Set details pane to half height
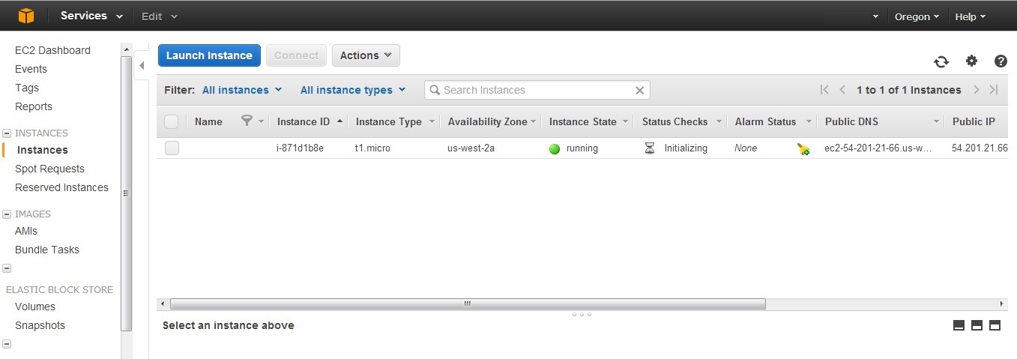The image size is (1017, 359). point(977,325)
